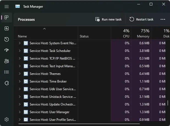Open the three-dot more options menu
Screen dimensions: 170x126
[163, 19]
